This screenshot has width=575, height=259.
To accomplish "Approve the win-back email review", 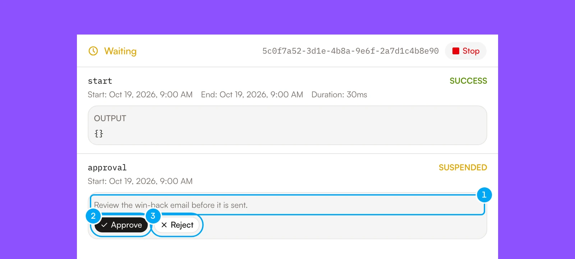I will (x=121, y=225).
